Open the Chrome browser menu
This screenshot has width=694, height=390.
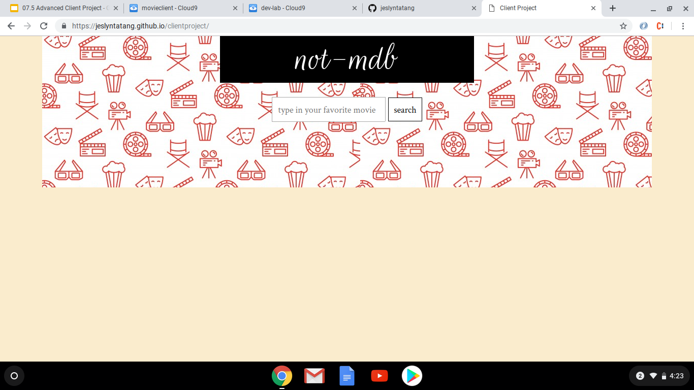[x=683, y=26]
